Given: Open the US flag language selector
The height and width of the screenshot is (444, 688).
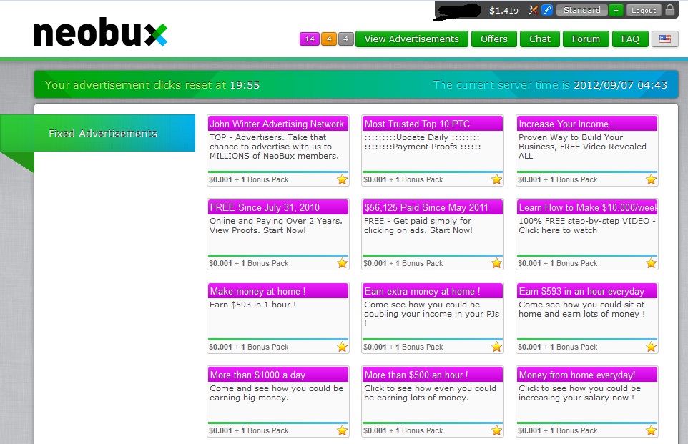Looking at the screenshot, I should coord(664,39).
